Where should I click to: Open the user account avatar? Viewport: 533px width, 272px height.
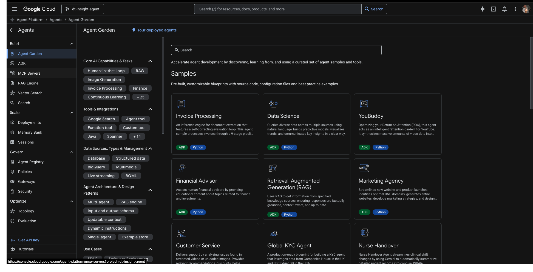[526, 9]
